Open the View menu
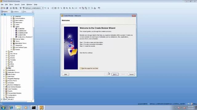The height and width of the screenshot is (110, 197). pos(11,5)
